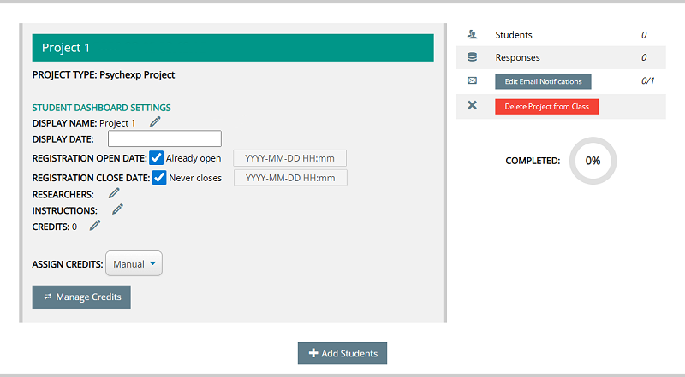685x377 pixels.
Task: Click the Responses database icon
Action: [472, 58]
